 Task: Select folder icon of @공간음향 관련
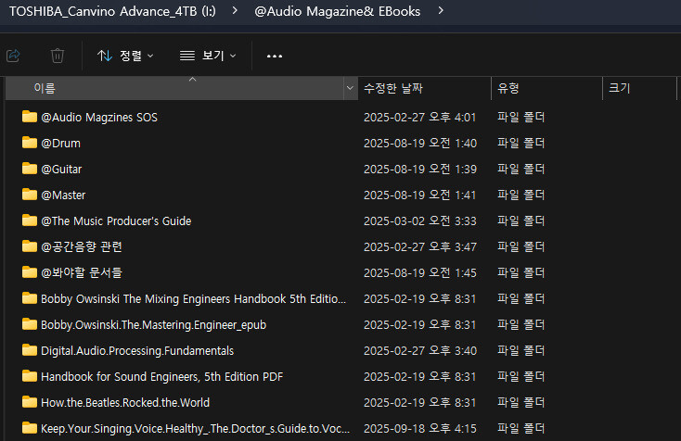coord(30,246)
